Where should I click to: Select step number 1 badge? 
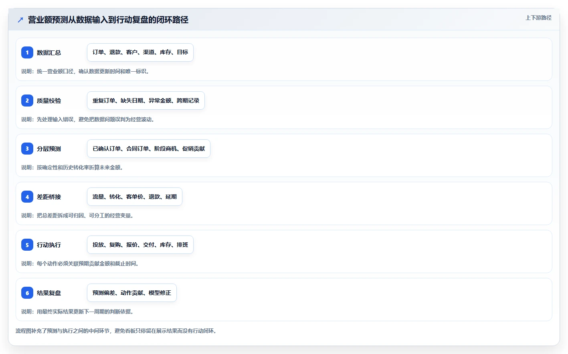pyautogui.click(x=27, y=52)
